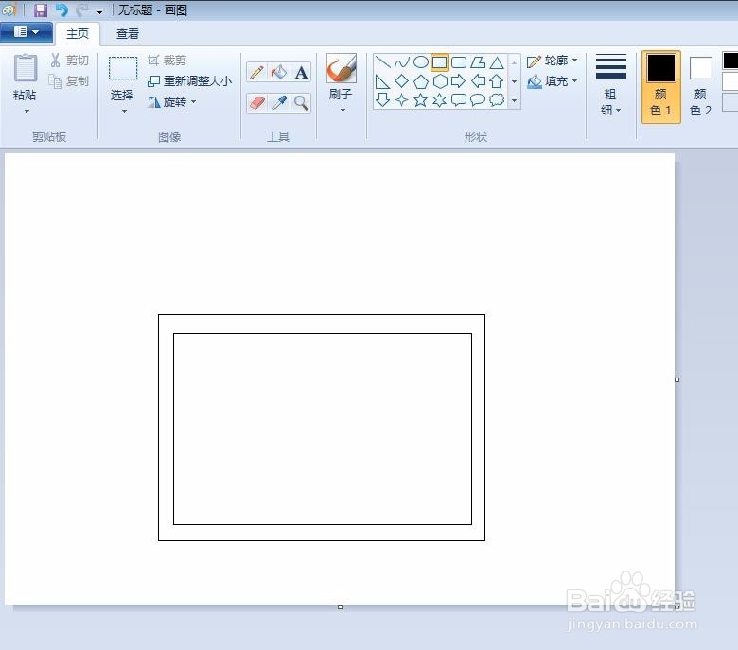Click the Undo arrow in title bar
Viewport: 738px width, 650px height.
pos(62,9)
